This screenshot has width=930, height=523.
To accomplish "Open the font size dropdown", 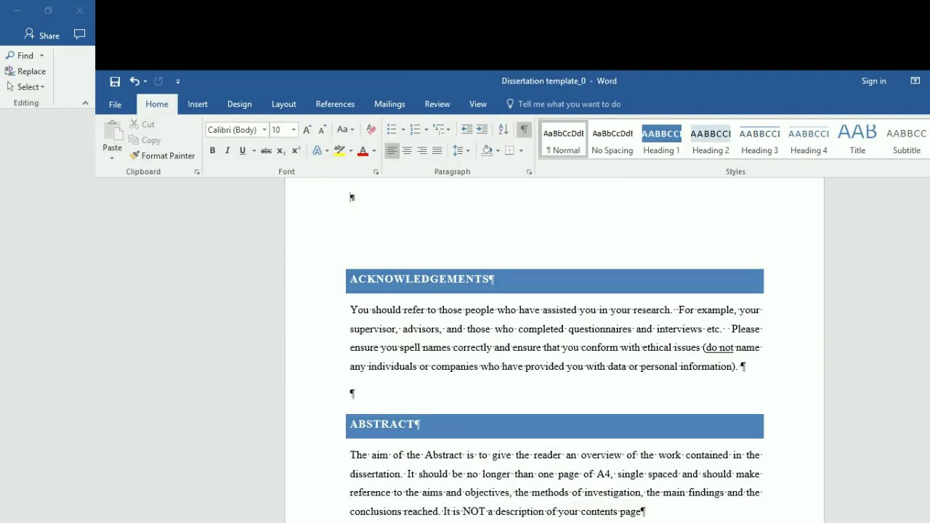I will 294,130.
